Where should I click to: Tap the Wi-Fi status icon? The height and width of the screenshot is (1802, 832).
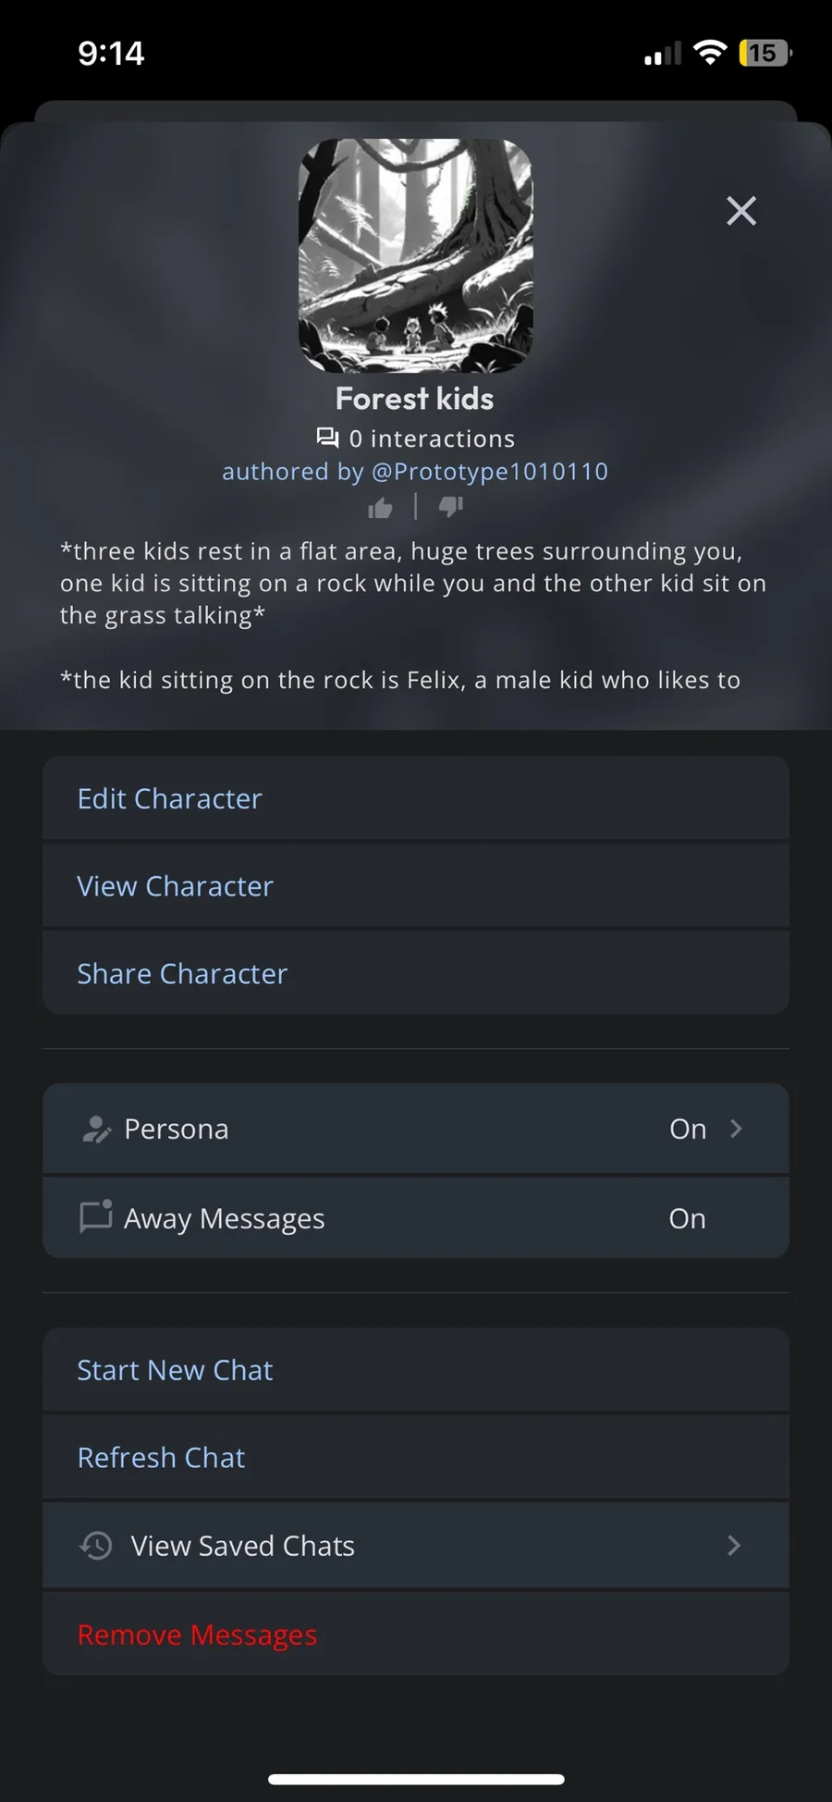pos(710,53)
